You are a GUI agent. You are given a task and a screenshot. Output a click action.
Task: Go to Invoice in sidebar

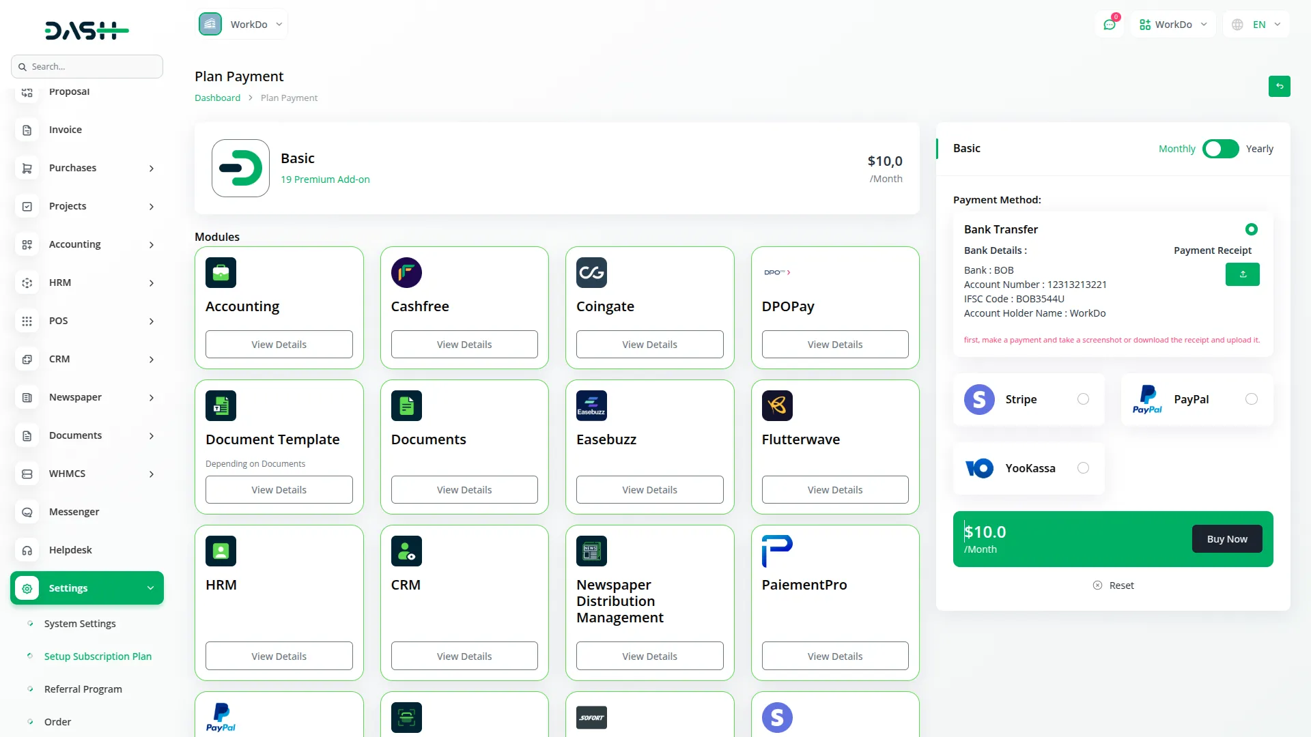66,130
